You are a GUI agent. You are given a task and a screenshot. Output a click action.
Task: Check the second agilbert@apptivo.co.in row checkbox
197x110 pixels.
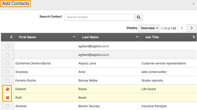[8, 55]
